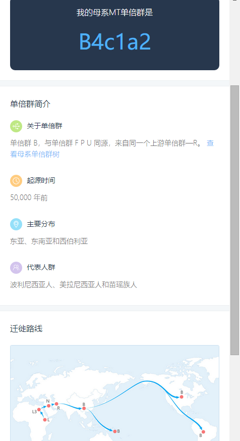Click the B marker in East Asia
This screenshot has height=441, width=240.
(x=84, y=408)
